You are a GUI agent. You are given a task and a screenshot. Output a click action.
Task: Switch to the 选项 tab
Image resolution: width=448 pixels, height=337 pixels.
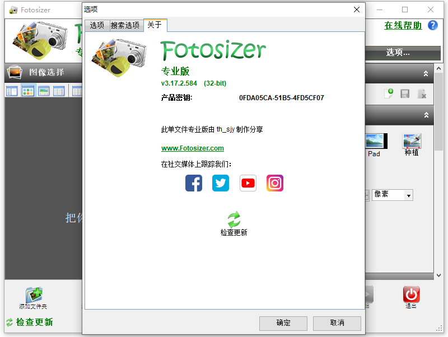(x=97, y=25)
